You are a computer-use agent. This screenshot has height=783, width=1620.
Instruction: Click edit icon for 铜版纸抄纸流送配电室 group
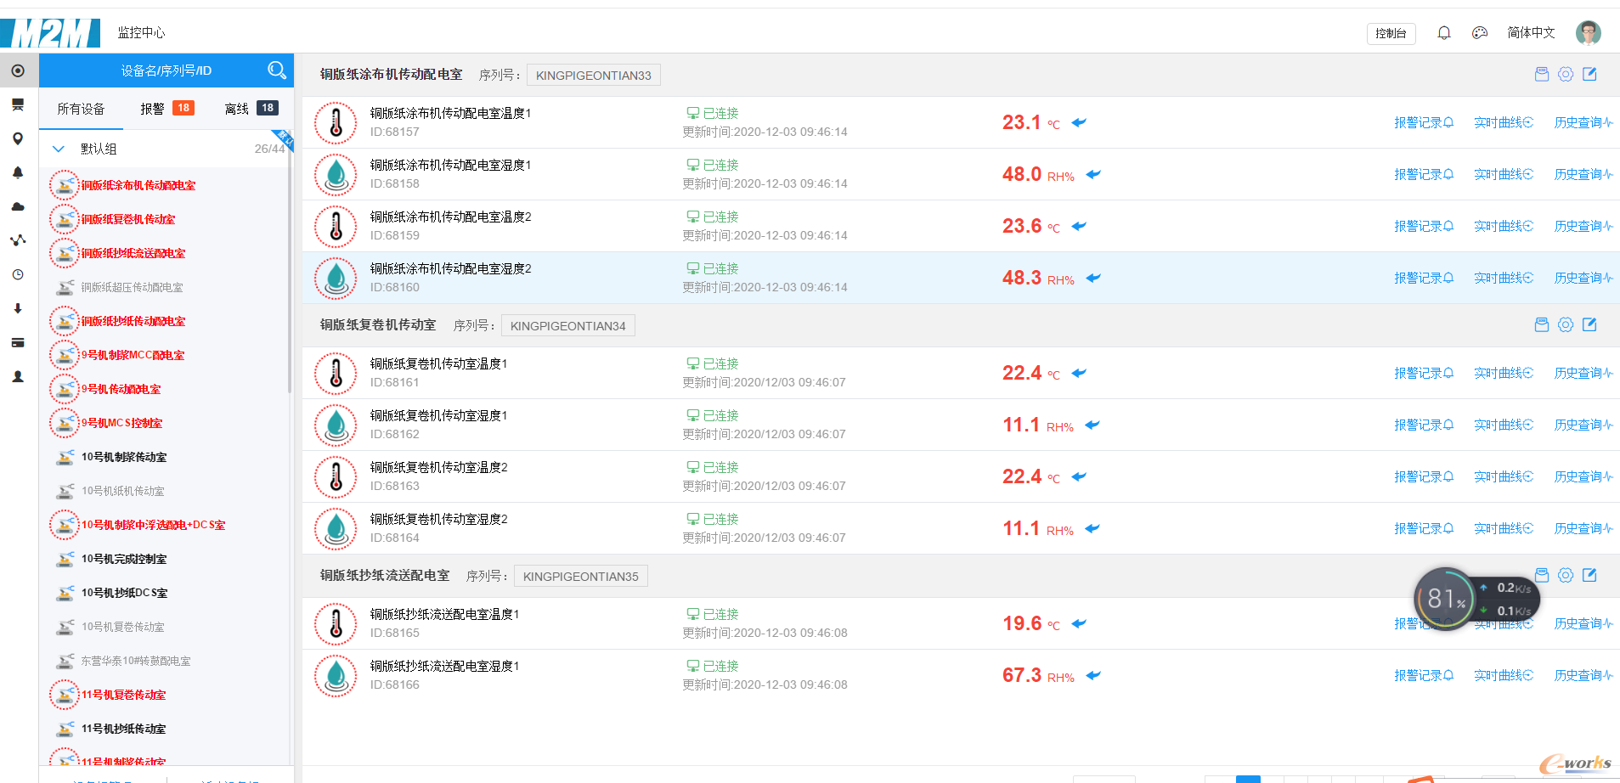1589,575
